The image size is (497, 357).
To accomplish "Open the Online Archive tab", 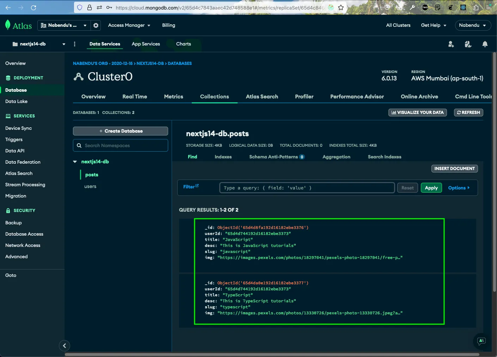I will pyautogui.click(x=419, y=97).
